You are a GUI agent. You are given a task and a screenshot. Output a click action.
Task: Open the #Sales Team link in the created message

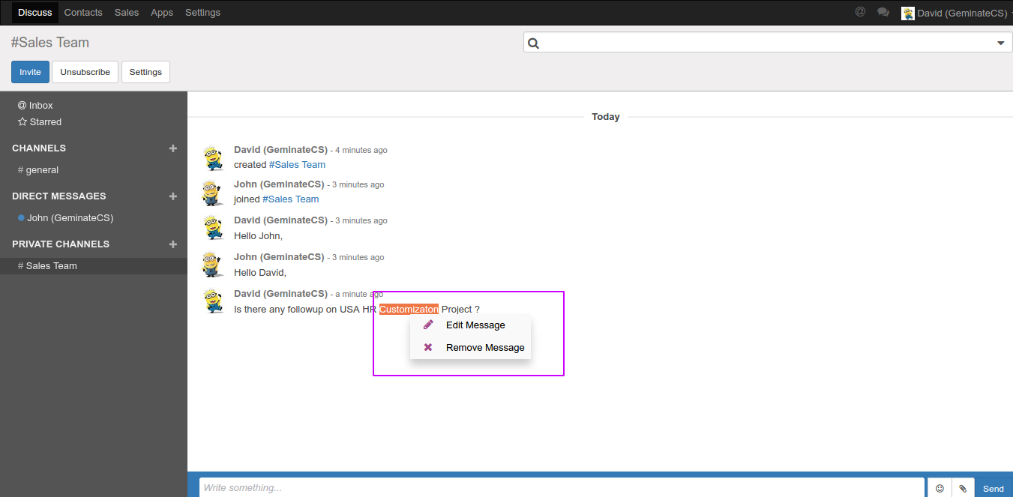(x=298, y=165)
